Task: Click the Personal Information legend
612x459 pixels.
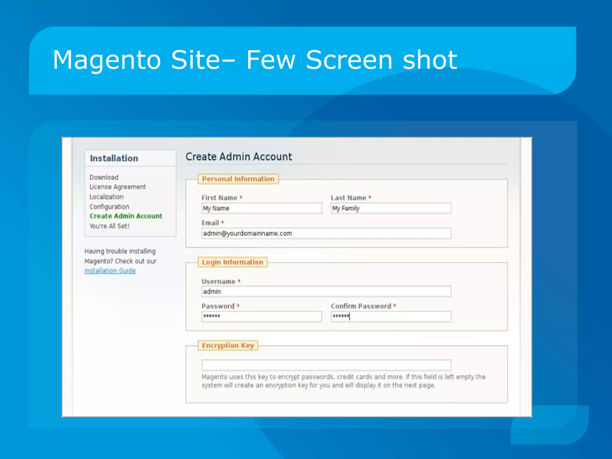Action: (238, 179)
